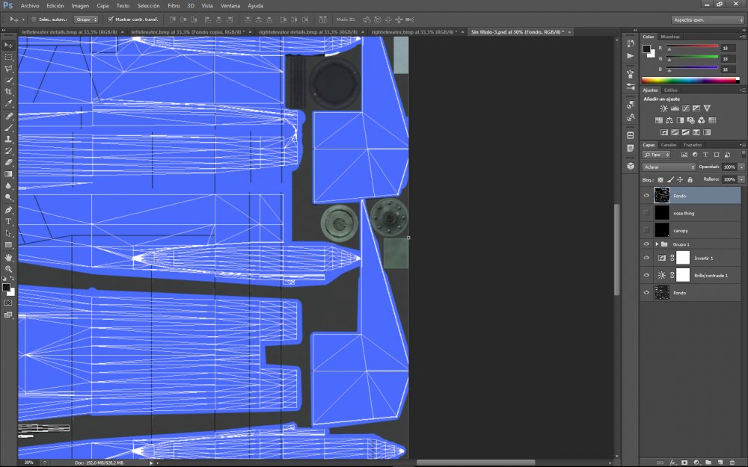Viewport: 748px width, 467px height.
Task: Select the Horizontal Type tool
Action: pyautogui.click(x=8, y=222)
